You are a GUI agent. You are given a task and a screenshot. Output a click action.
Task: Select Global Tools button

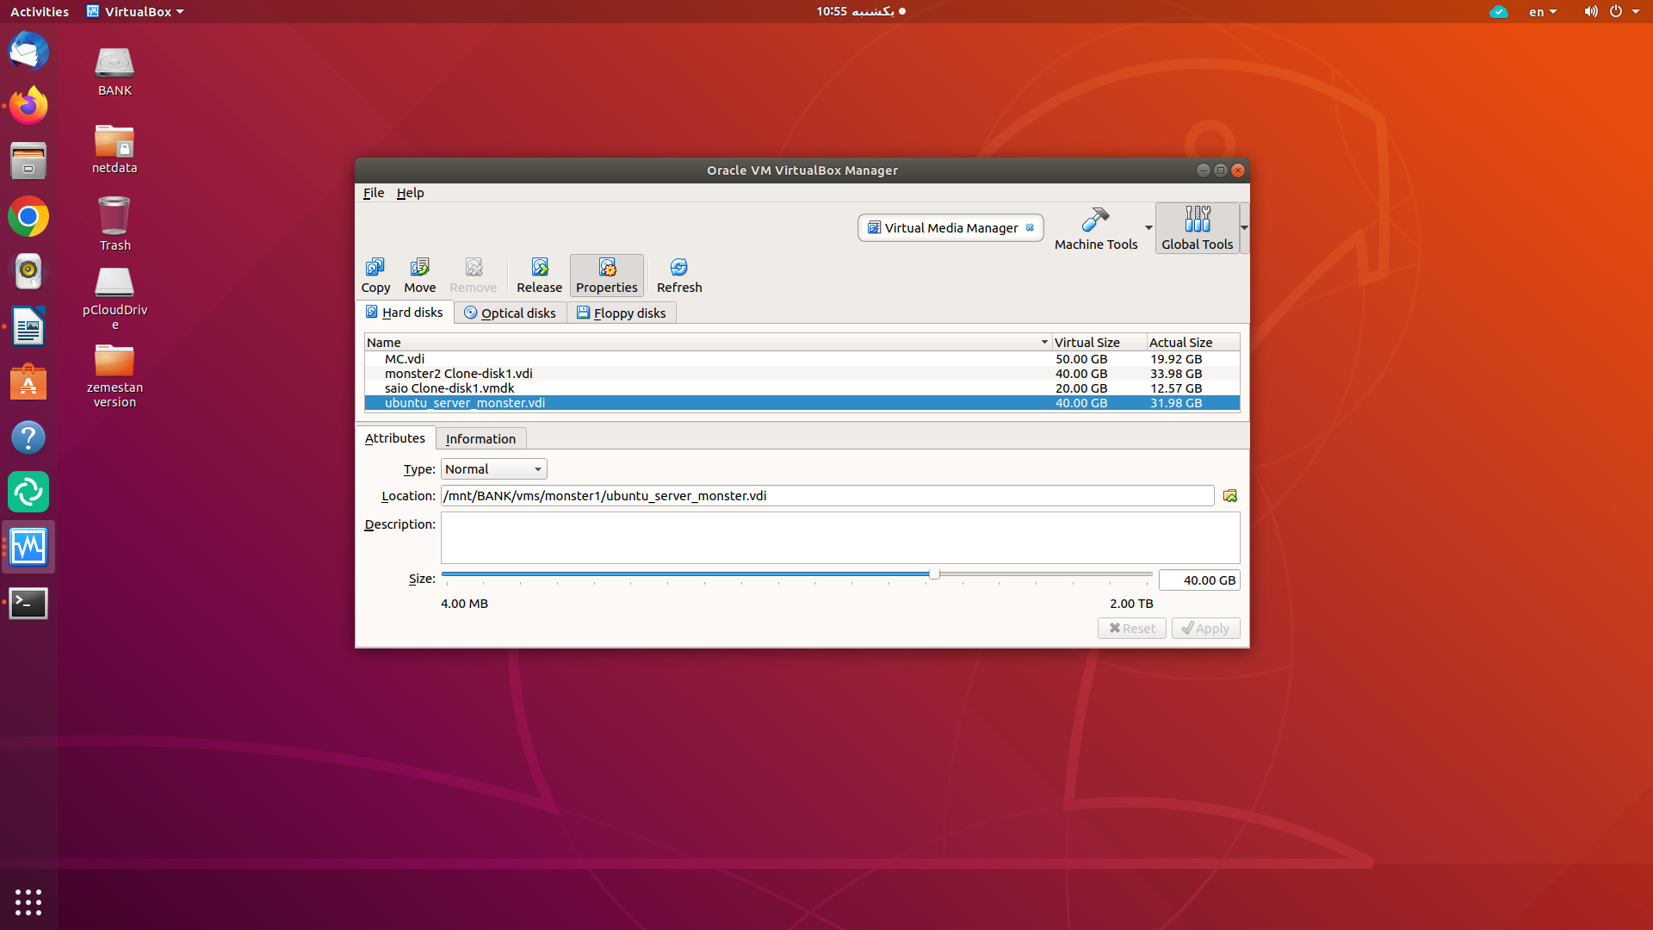pos(1197,229)
